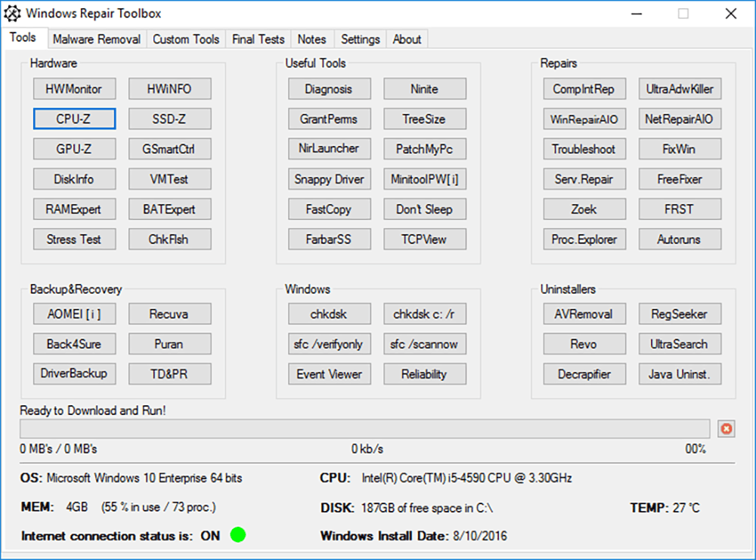
Task: Run chkdsk c: /r
Action: (x=425, y=314)
